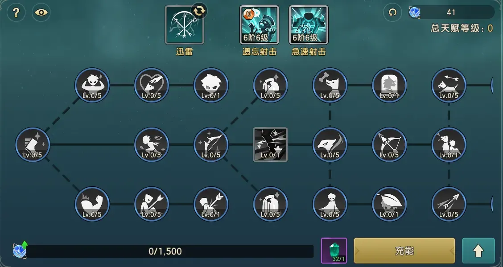Click the teal up-arrow upgrade button
503x267 pixels.
pos(478,251)
